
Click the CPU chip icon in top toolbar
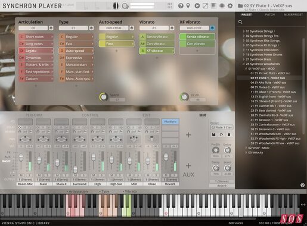[x=222, y=6]
